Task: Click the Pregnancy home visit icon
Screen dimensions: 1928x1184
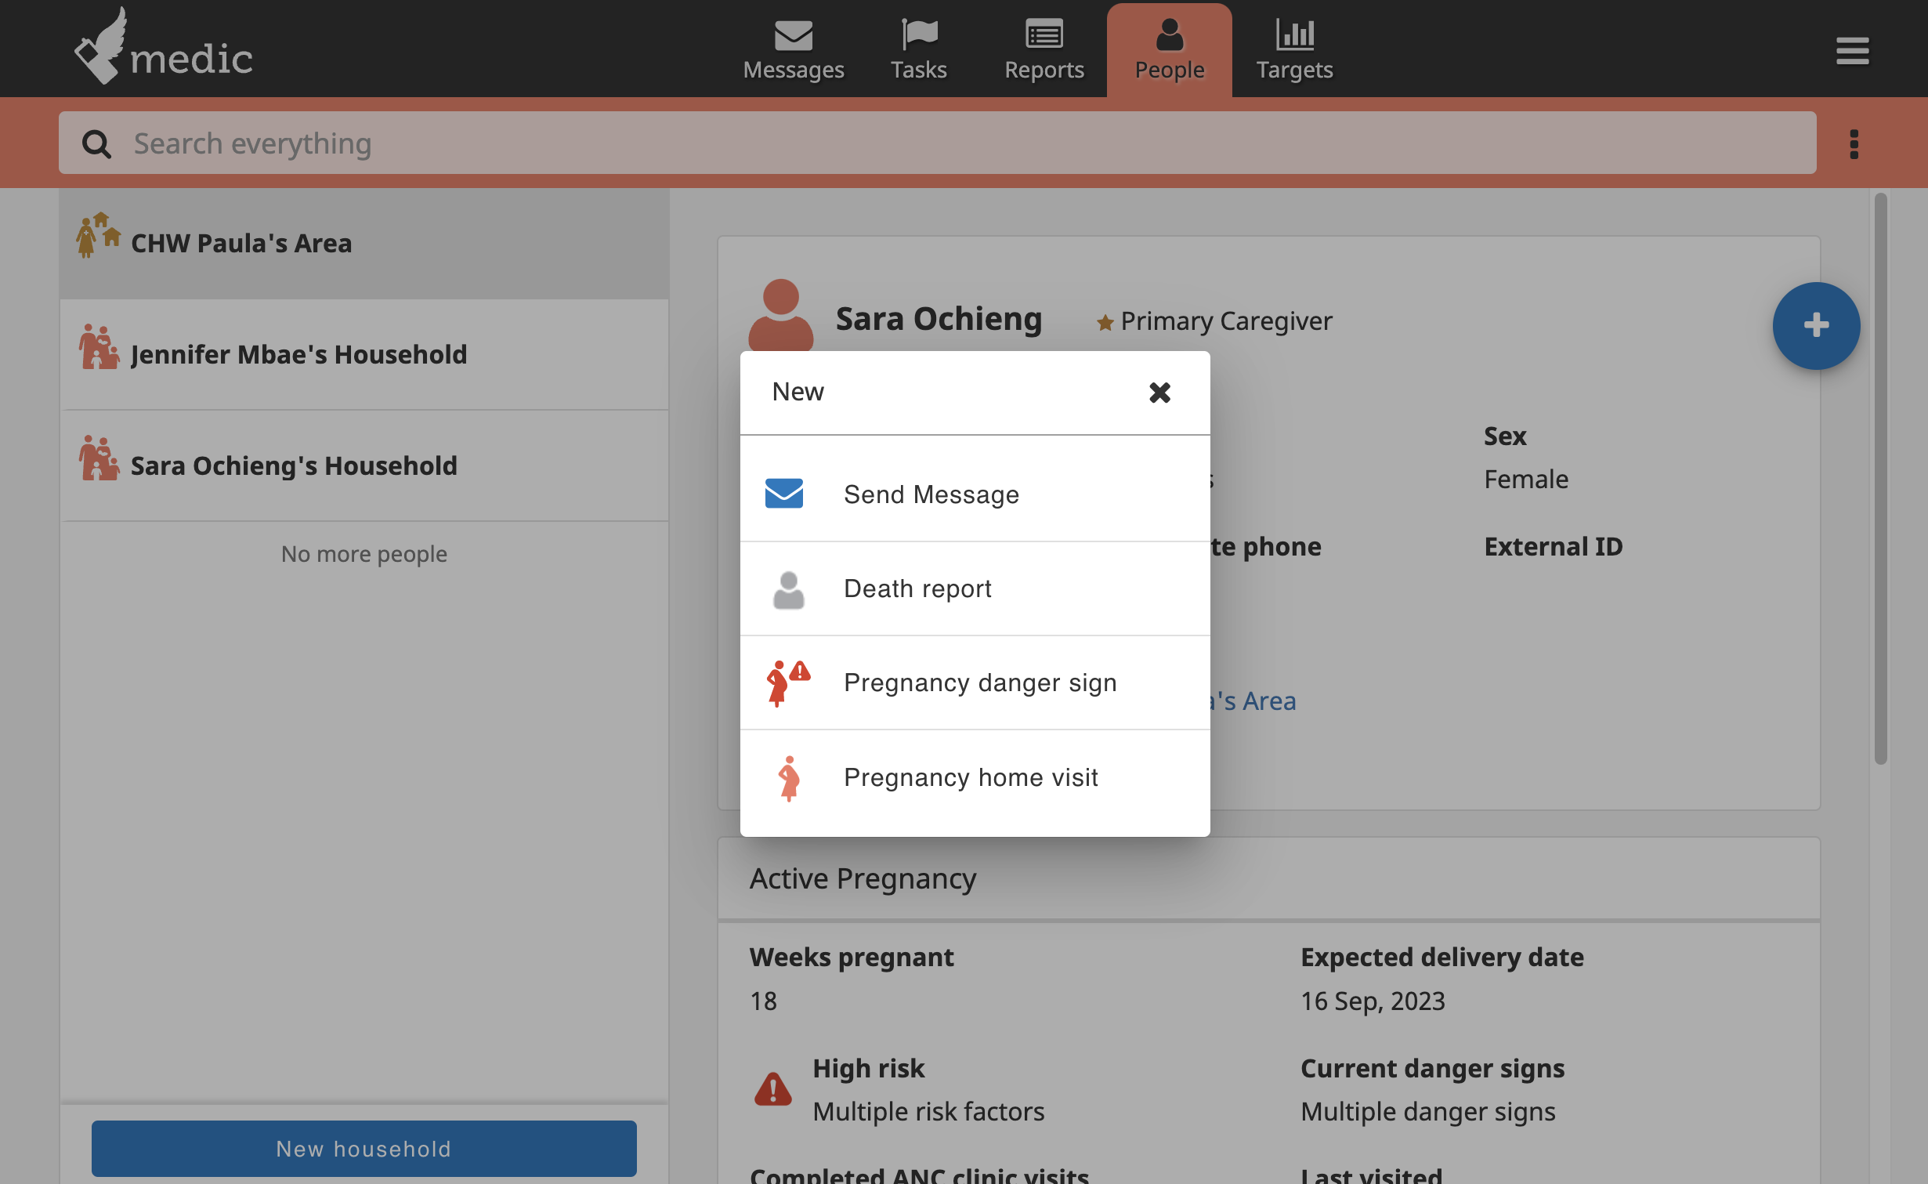Action: click(x=789, y=777)
